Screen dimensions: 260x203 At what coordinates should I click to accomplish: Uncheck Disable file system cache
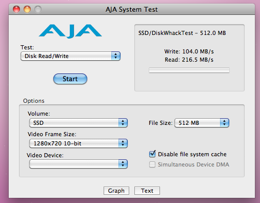pyautogui.click(x=152, y=154)
